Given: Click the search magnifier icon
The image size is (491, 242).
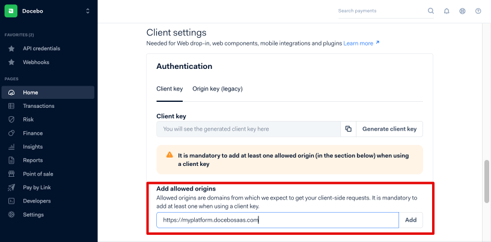Looking at the screenshot, I should [431, 11].
